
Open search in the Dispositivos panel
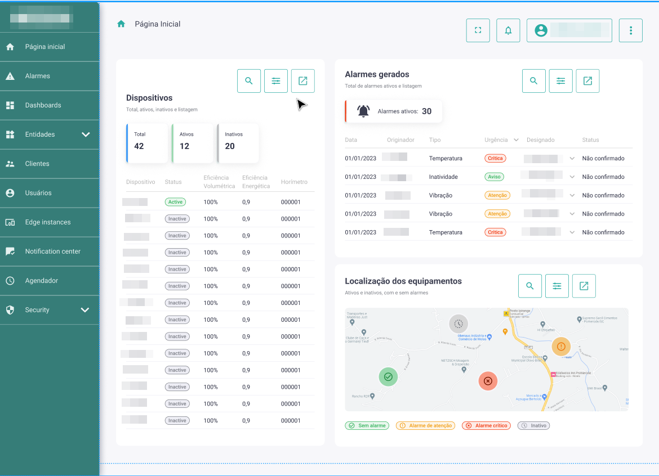pyautogui.click(x=249, y=80)
